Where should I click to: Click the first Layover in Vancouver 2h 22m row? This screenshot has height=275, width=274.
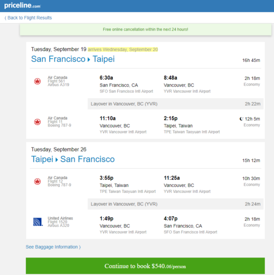pos(175,104)
